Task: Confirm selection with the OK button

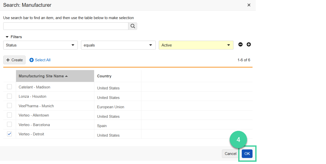Action: tap(247, 154)
